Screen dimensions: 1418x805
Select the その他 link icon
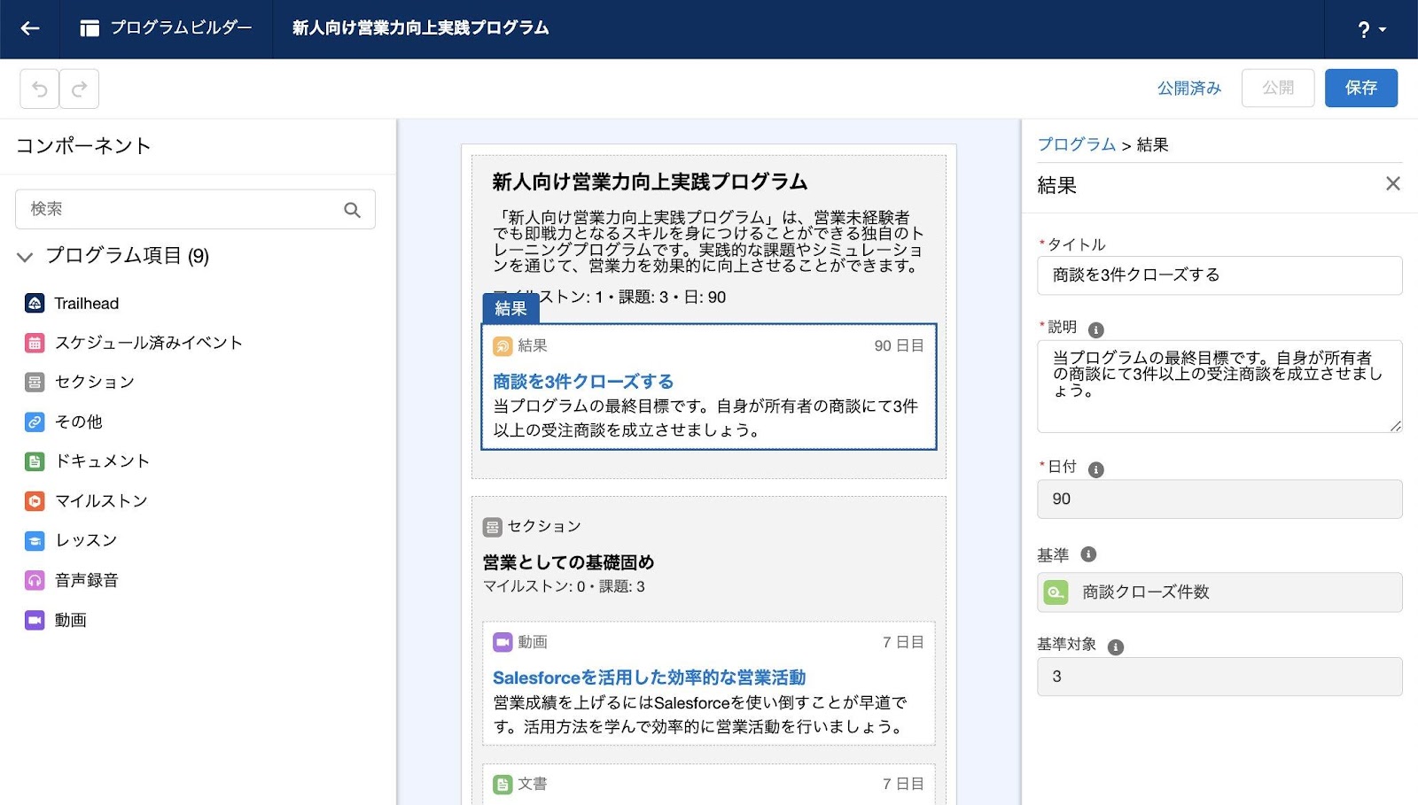pyautogui.click(x=35, y=422)
